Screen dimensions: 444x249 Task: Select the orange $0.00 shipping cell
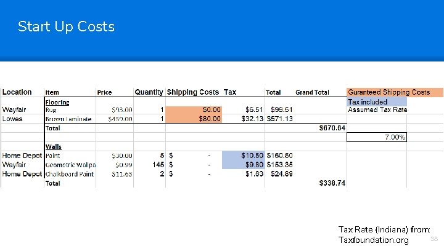(193, 109)
